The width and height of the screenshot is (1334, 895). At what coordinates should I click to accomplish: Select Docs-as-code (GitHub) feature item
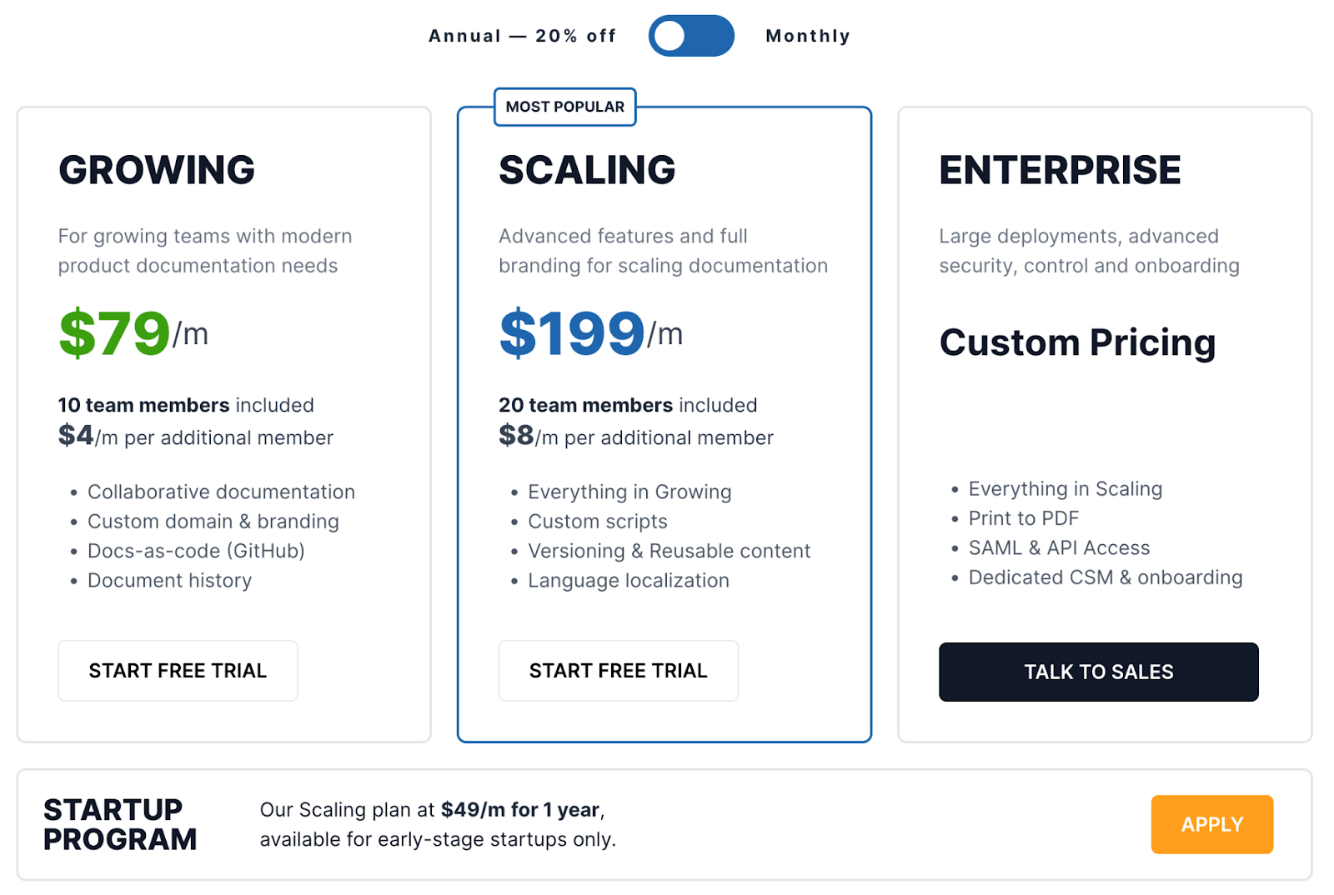click(x=196, y=550)
